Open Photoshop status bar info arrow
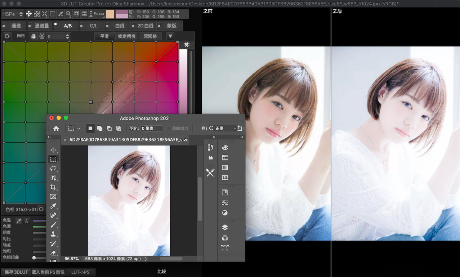 (146, 259)
